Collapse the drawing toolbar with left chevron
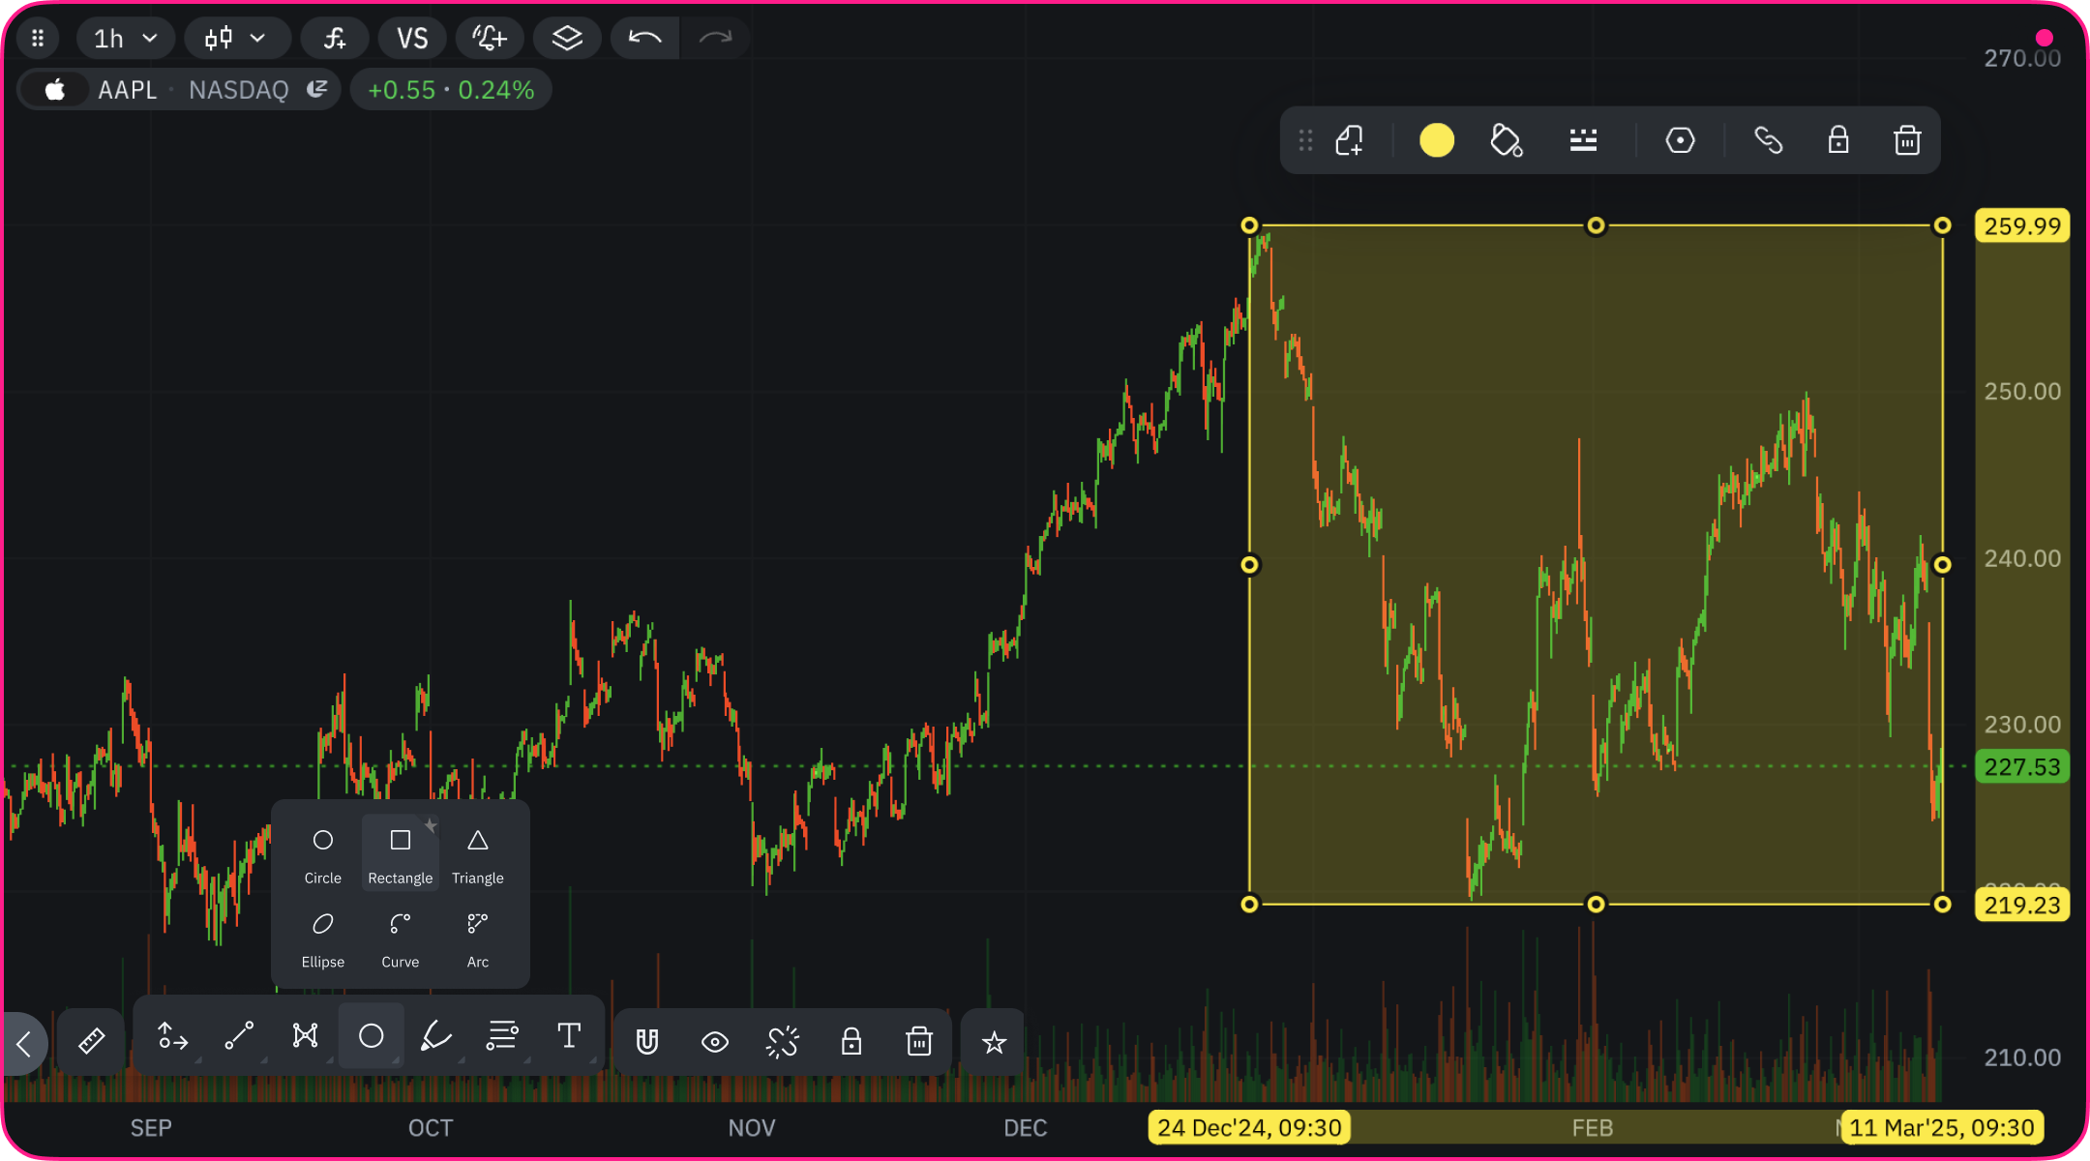 tap(24, 1043)
